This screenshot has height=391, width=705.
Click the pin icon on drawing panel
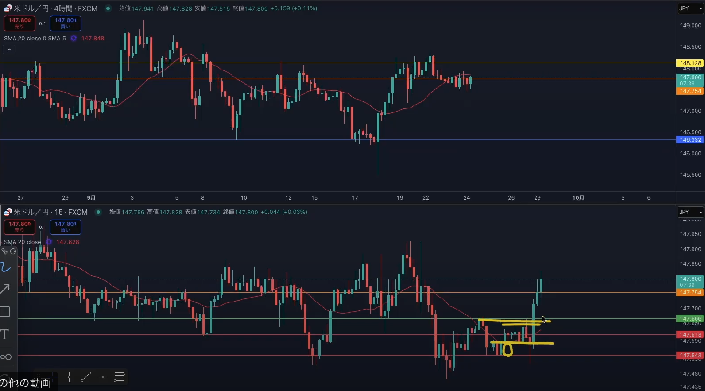pos(4,251)
